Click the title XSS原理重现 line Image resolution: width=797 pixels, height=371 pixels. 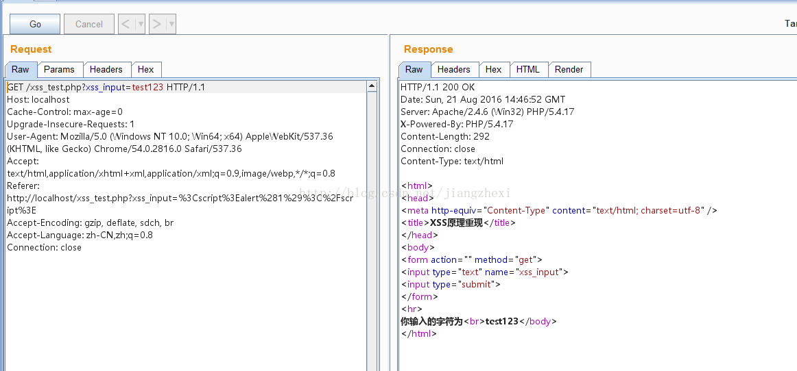click(458, 222)
